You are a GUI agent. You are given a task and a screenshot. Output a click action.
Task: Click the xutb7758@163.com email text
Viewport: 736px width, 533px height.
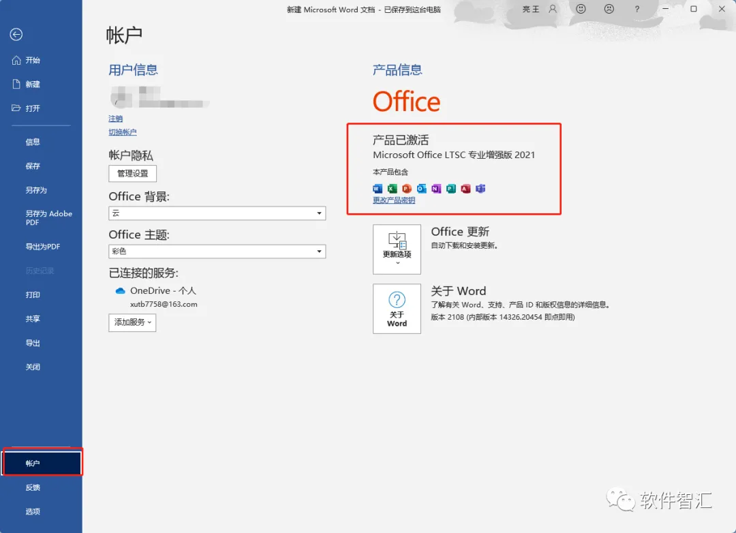[x=164, y=304]
